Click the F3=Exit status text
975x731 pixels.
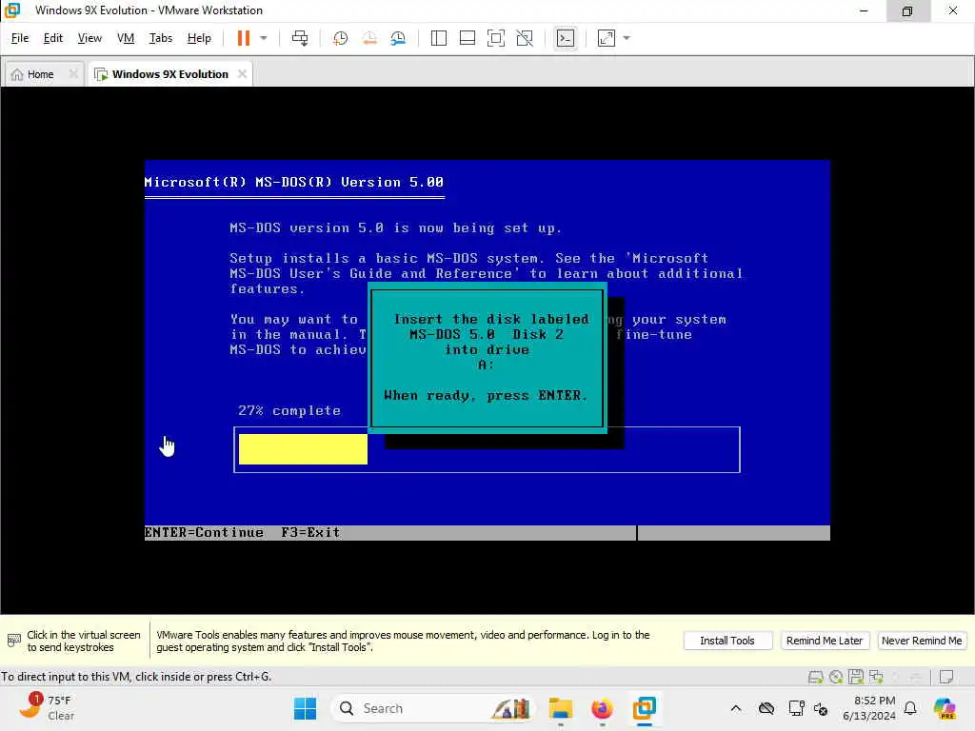tap(310, 532)
